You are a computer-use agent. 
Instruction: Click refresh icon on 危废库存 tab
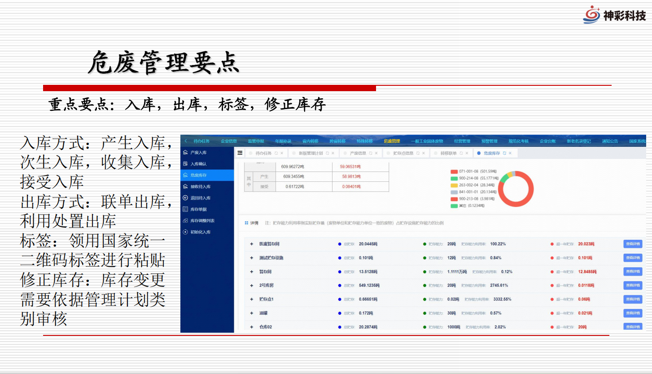point(504,153)
